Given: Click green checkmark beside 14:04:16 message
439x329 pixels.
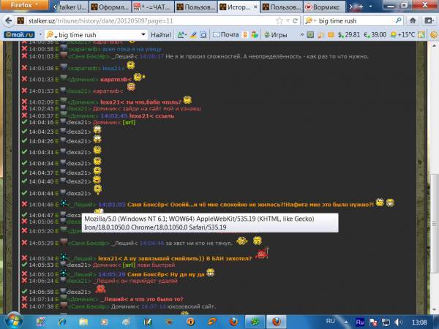Looking at the screenshot, I should coord(24,122).
